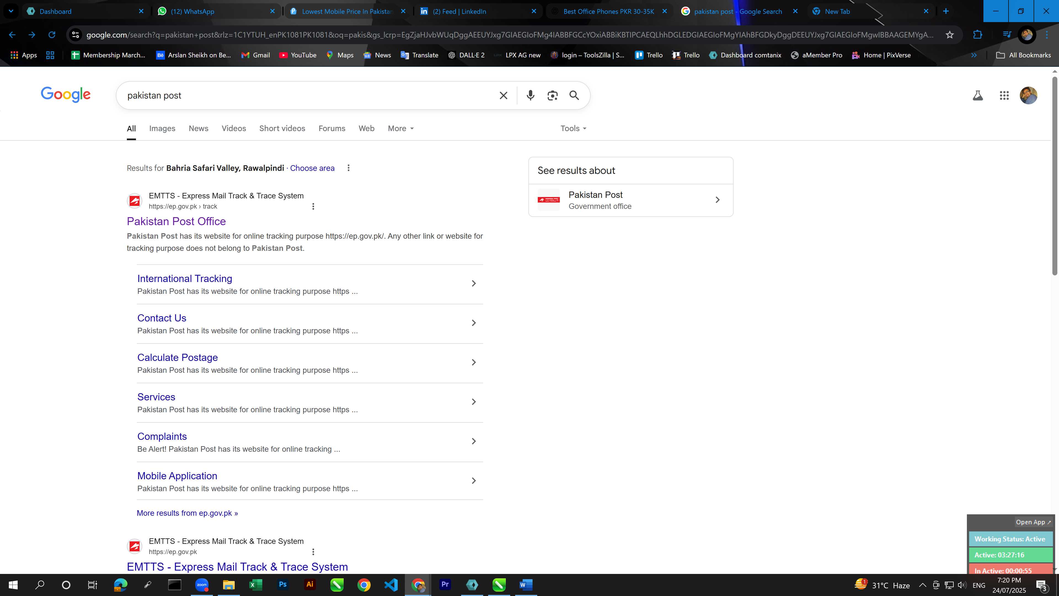Bookmark this page with the star icon

click(950, 34)
